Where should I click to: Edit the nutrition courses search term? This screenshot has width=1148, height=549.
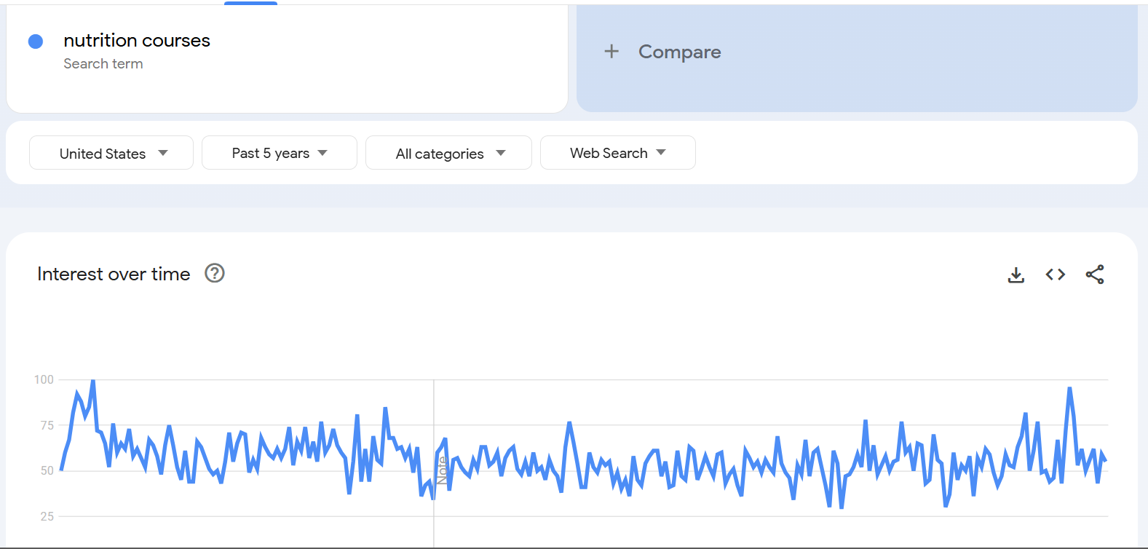click(x=137, y=40)
